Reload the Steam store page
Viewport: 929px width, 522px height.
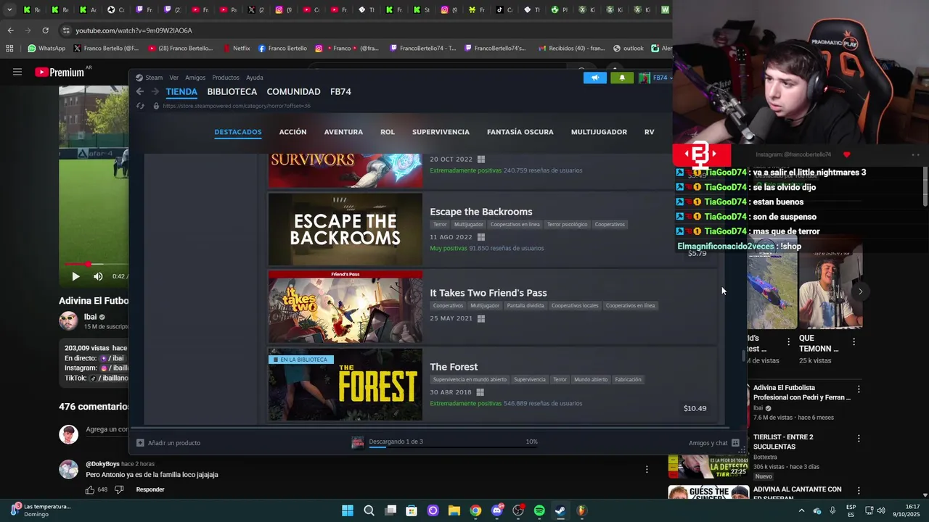(140, 106)
